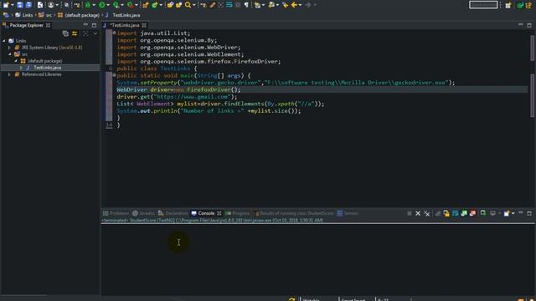Viewport: 536px width, 301px height.
Task: Click the Open Perspective icon
Action: [x=508, y=5]
